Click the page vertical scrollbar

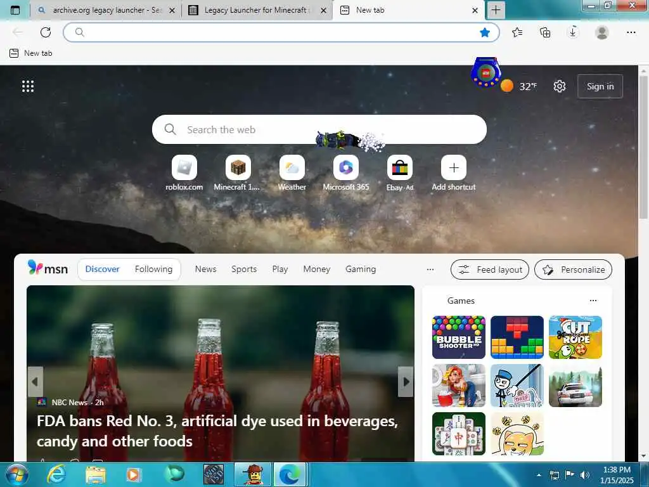pos(643,147)
